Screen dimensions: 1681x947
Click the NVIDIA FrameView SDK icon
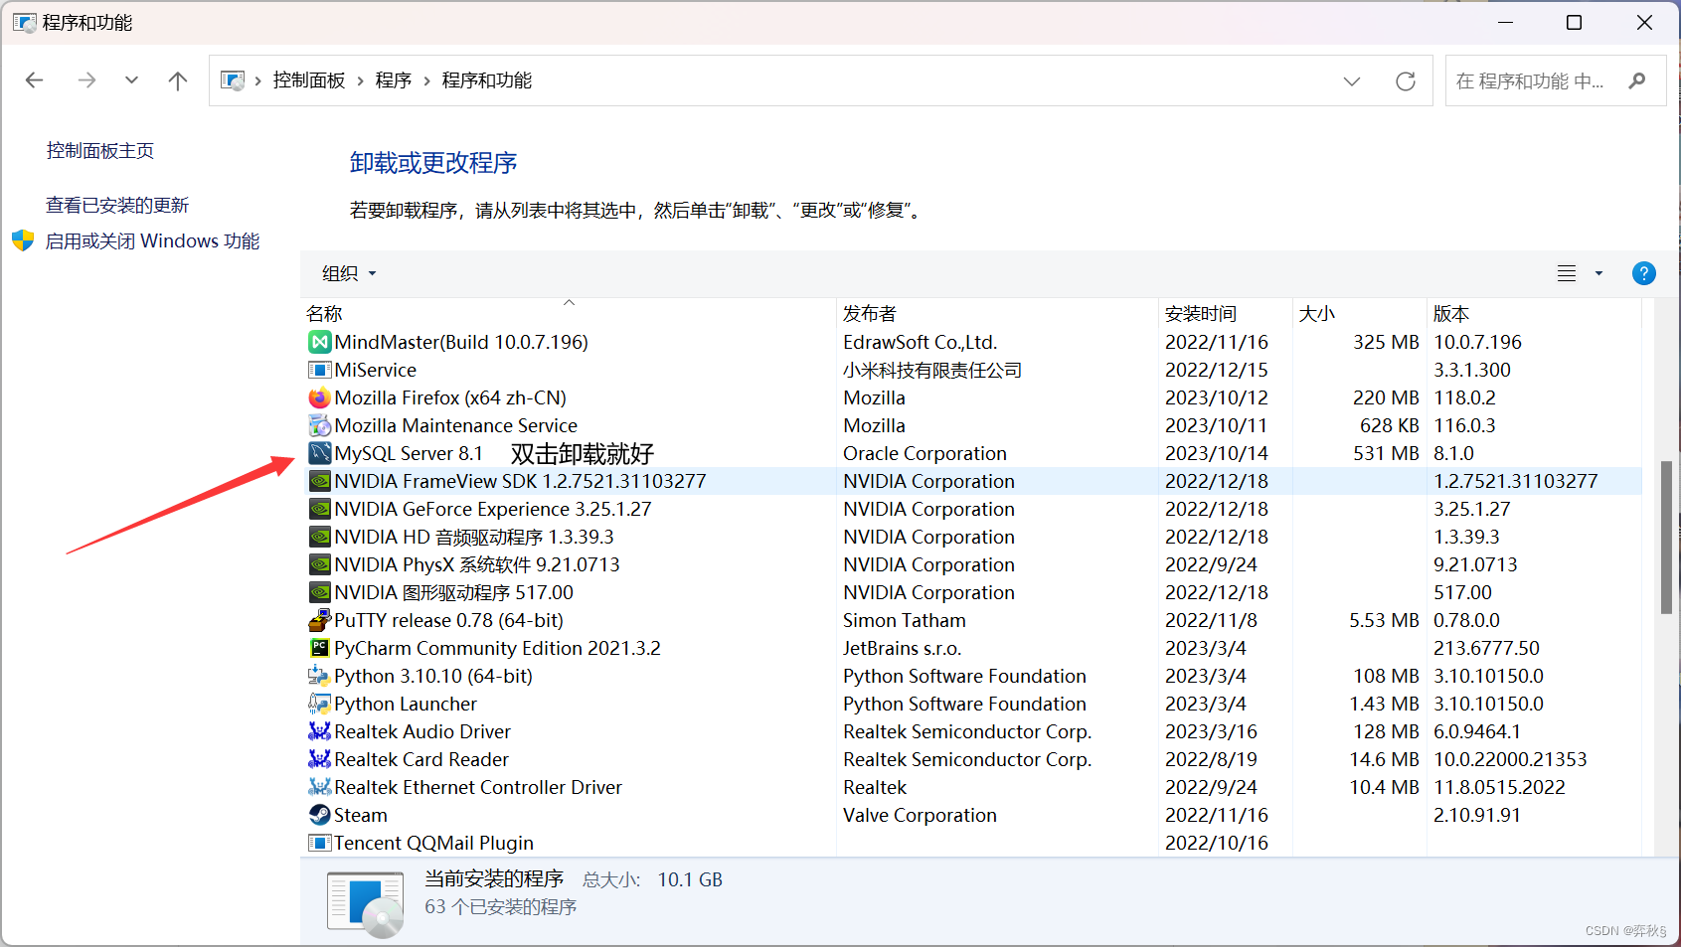(319, 482)
